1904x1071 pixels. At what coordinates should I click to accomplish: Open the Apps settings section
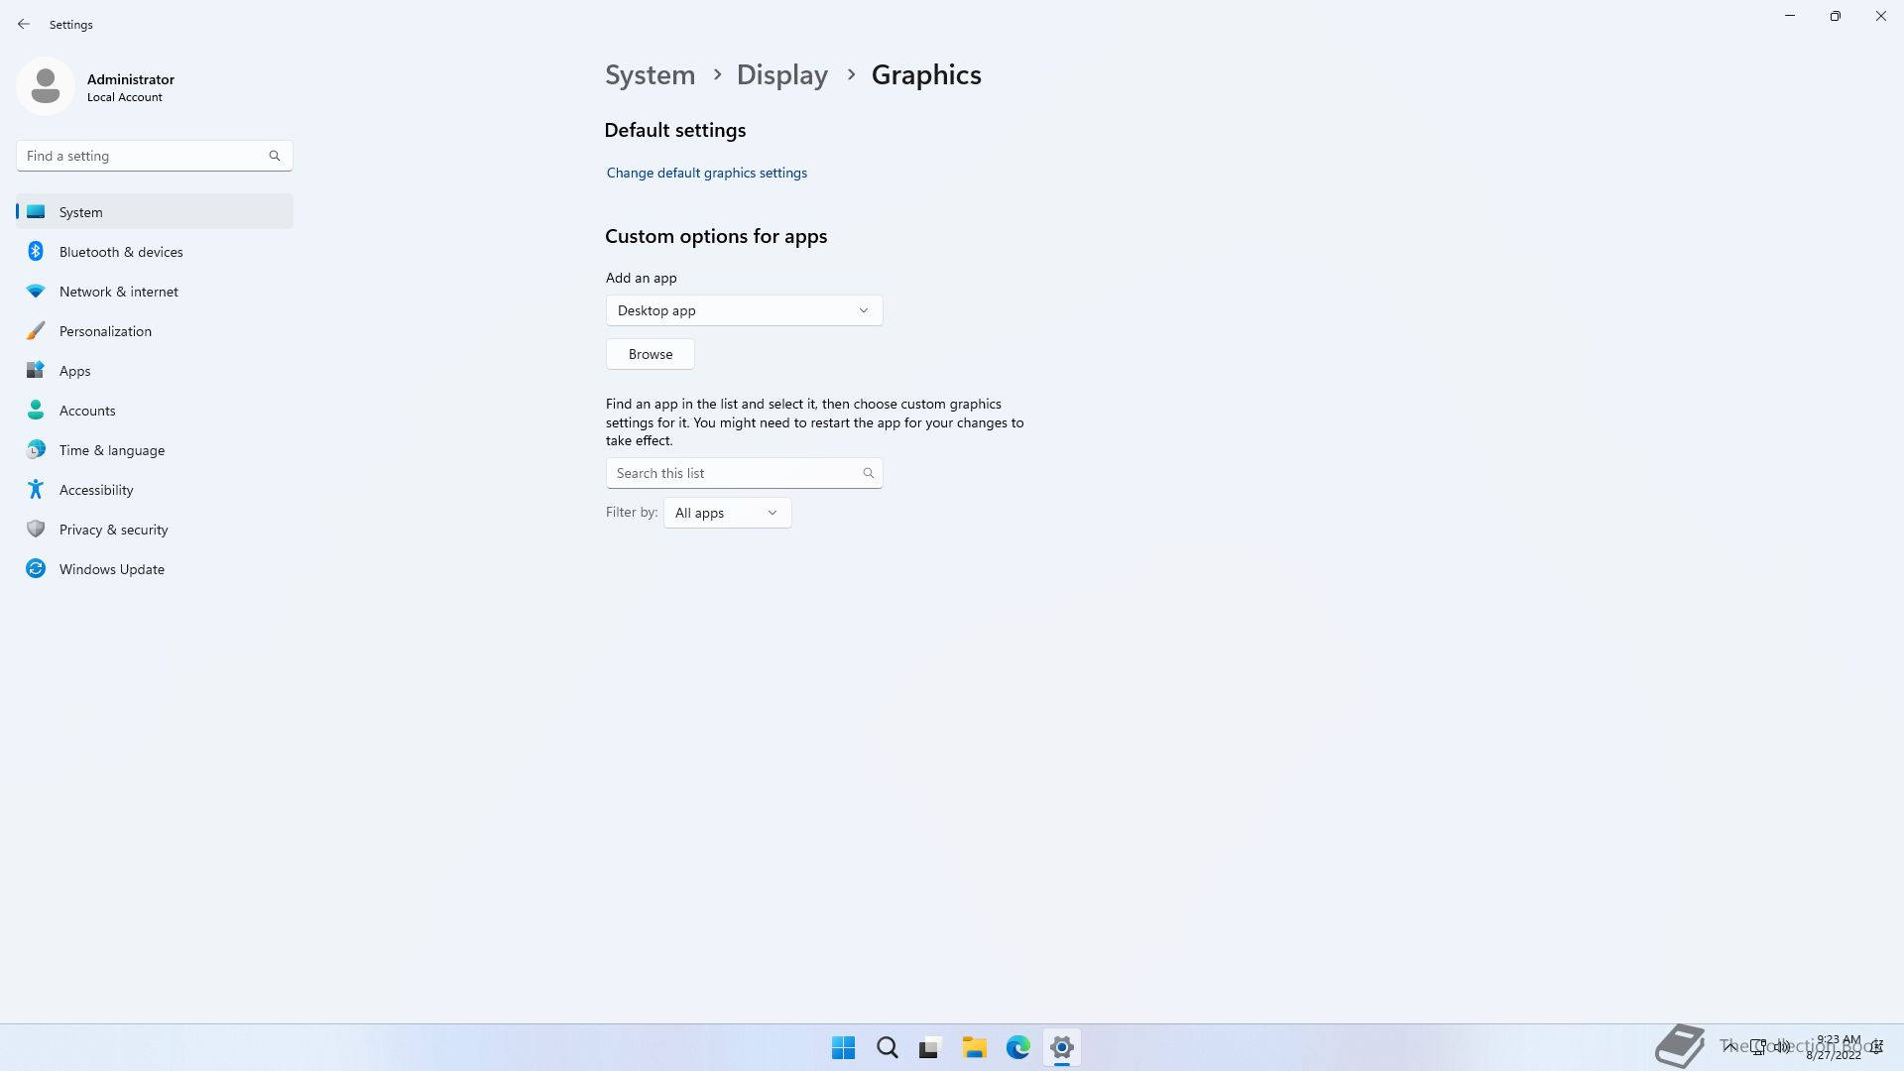pos(74,371)
